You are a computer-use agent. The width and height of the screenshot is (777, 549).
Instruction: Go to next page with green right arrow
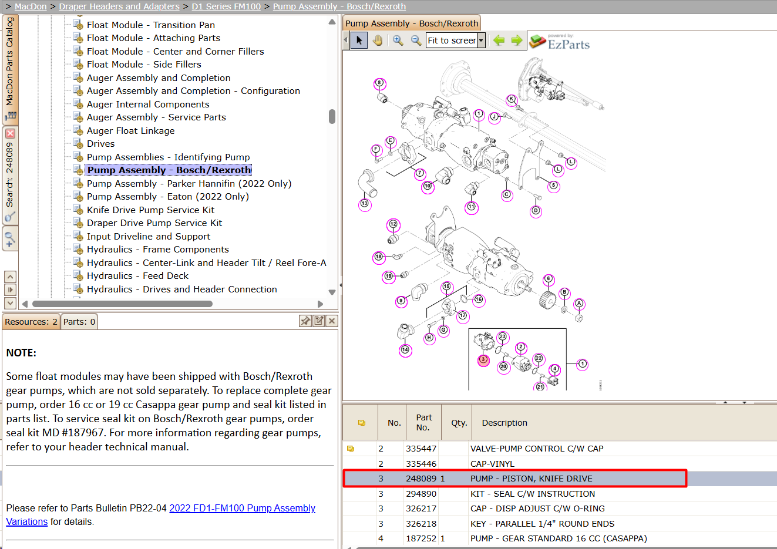tap(517, 41)
